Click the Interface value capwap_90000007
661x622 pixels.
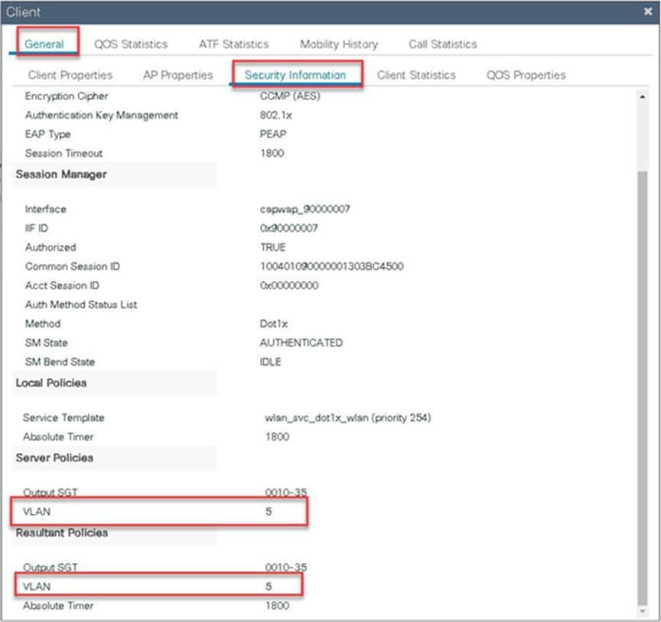(304, 209)
